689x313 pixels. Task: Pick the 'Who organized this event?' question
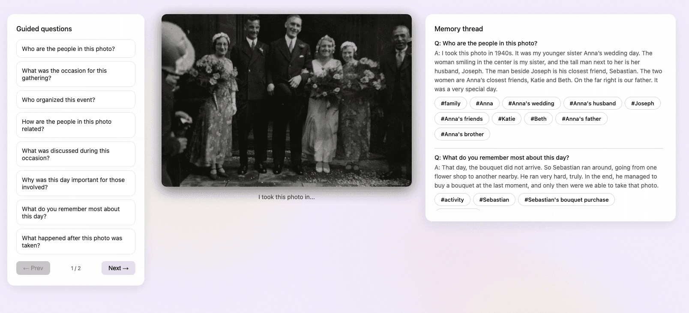click(76, 100)
